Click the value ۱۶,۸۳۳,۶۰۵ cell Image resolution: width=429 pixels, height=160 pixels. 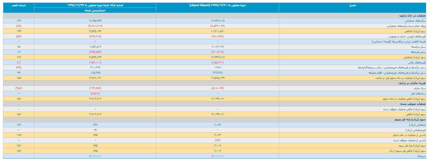217,21
